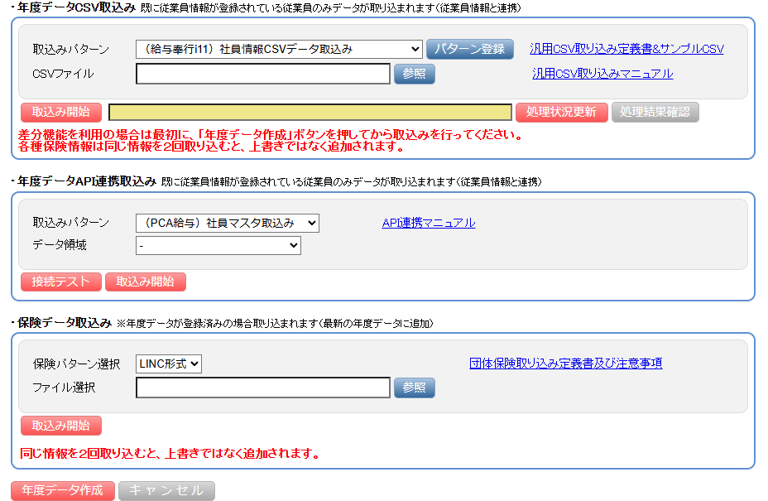Click the 年度データ作成 button
Screen dimensions: 768x501
tap(63, 490)
